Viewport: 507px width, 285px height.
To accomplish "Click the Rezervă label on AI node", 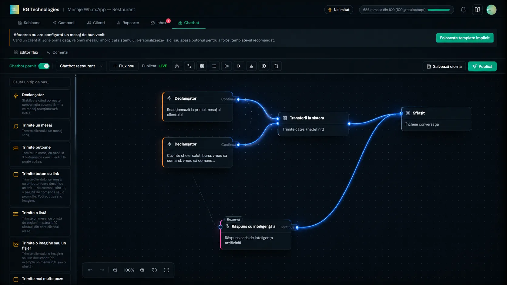I will (x=233, y=220).
